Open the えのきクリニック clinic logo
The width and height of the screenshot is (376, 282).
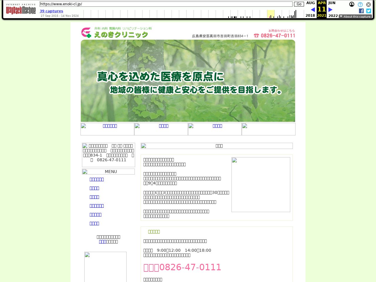pyautogui.click(x=116, y=32)
